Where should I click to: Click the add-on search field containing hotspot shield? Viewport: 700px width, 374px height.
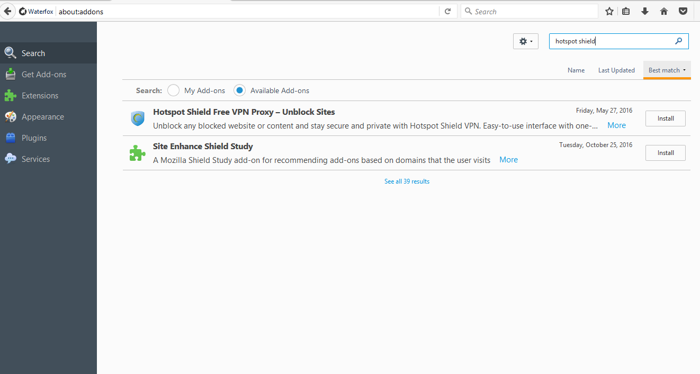point(619,41)
